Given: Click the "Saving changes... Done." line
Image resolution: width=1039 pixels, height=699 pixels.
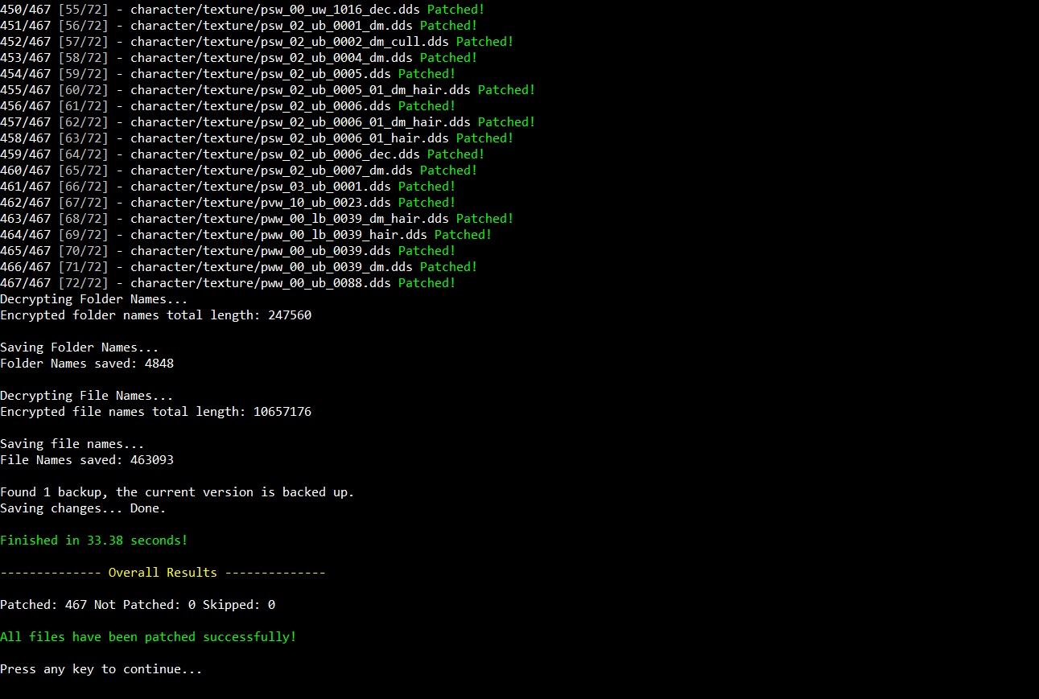Looking at the screenshot, I should pyautogui.click(x=83, y=508).
